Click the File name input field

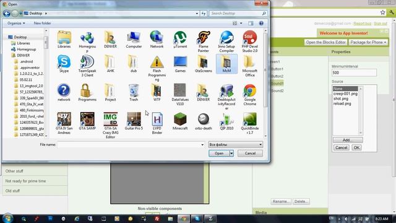[x=129, y=144]
